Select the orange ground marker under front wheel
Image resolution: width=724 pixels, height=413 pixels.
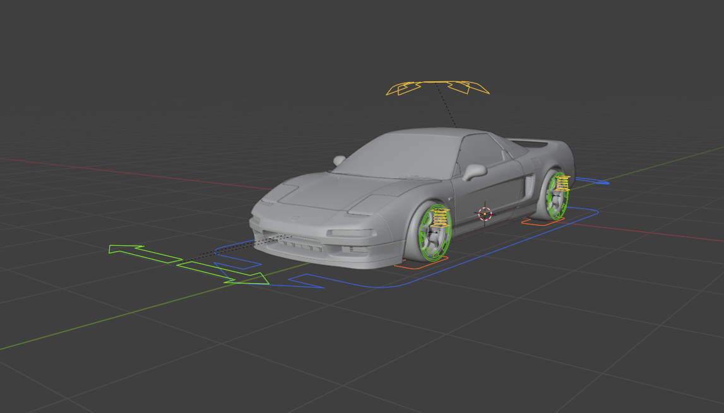click(420, 263)
